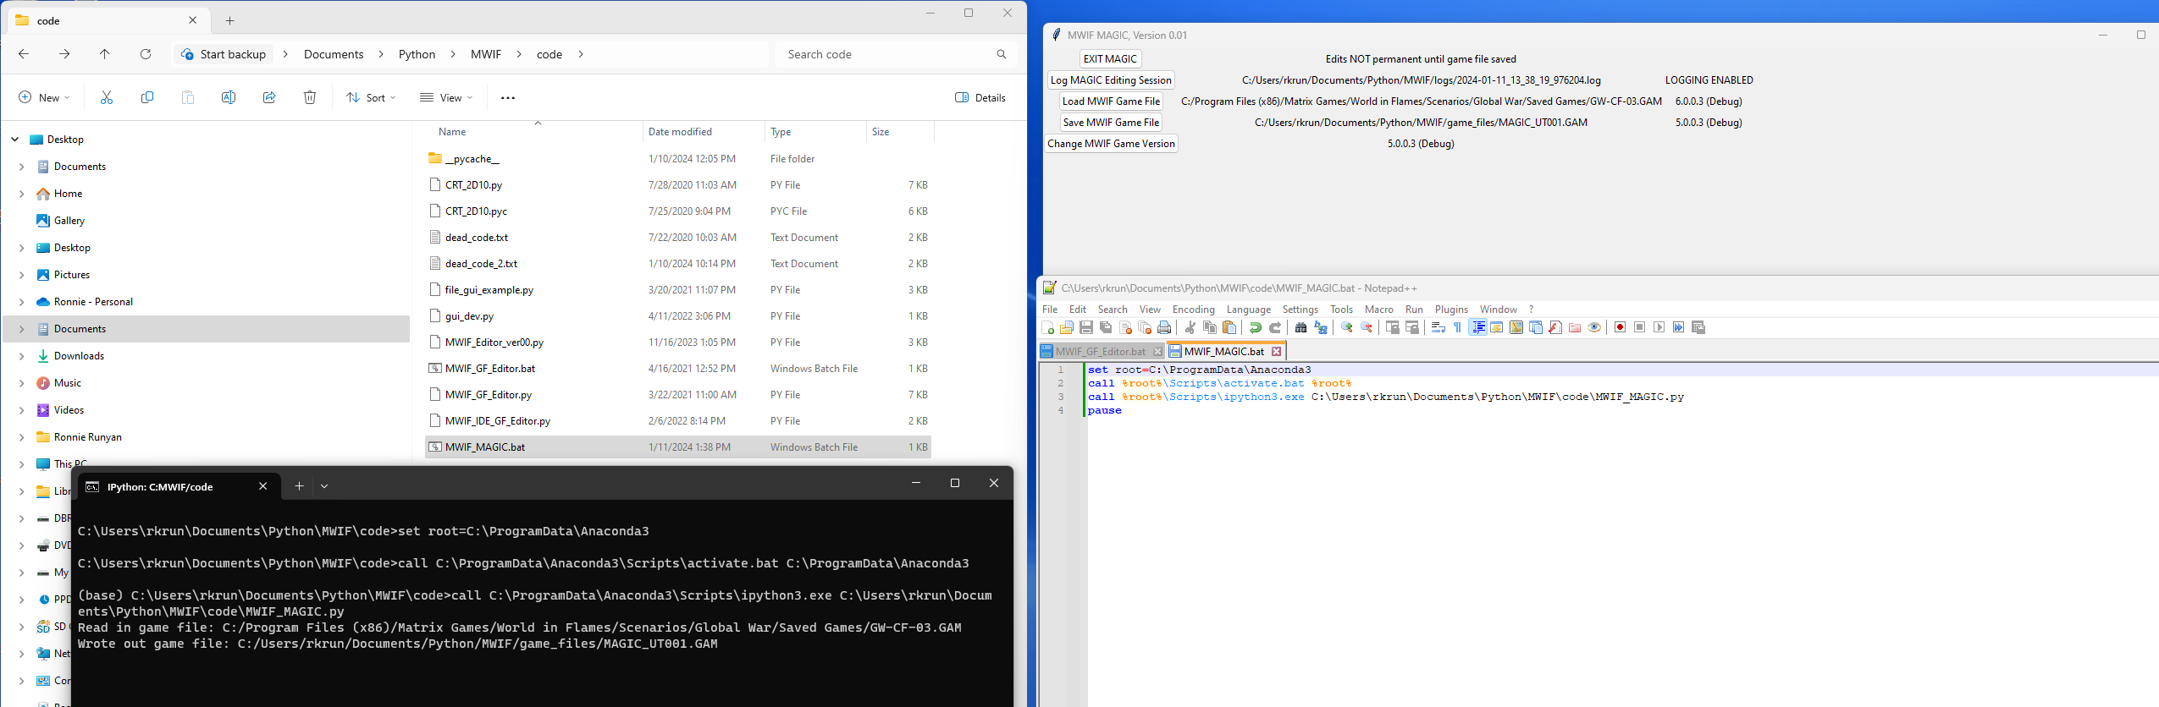2159x707 pixels.
Task: Toggle Show all characters pilcrow icon
Action: (1457, 327)
